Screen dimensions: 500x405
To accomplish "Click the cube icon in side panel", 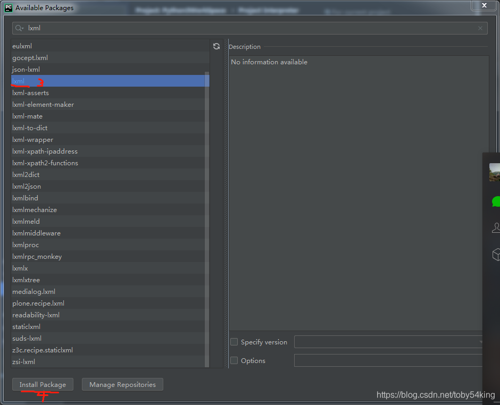I will point(496,255).
